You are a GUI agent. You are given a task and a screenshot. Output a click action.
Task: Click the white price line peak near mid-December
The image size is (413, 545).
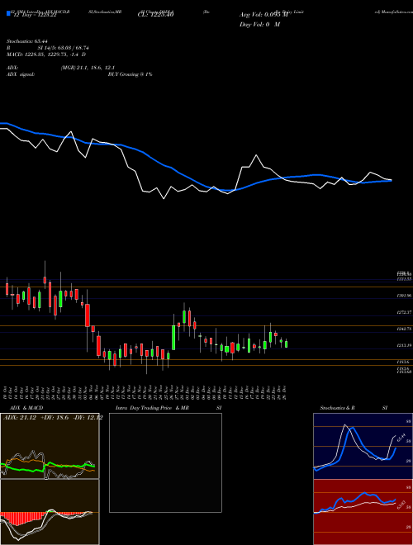[x=256, y=155]
